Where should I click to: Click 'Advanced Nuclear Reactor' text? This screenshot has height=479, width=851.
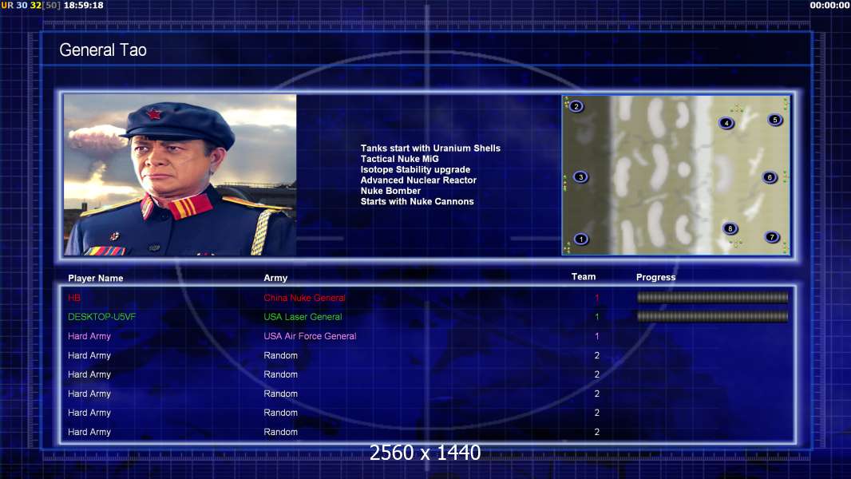pyautogui.click(x=418, y=180)
